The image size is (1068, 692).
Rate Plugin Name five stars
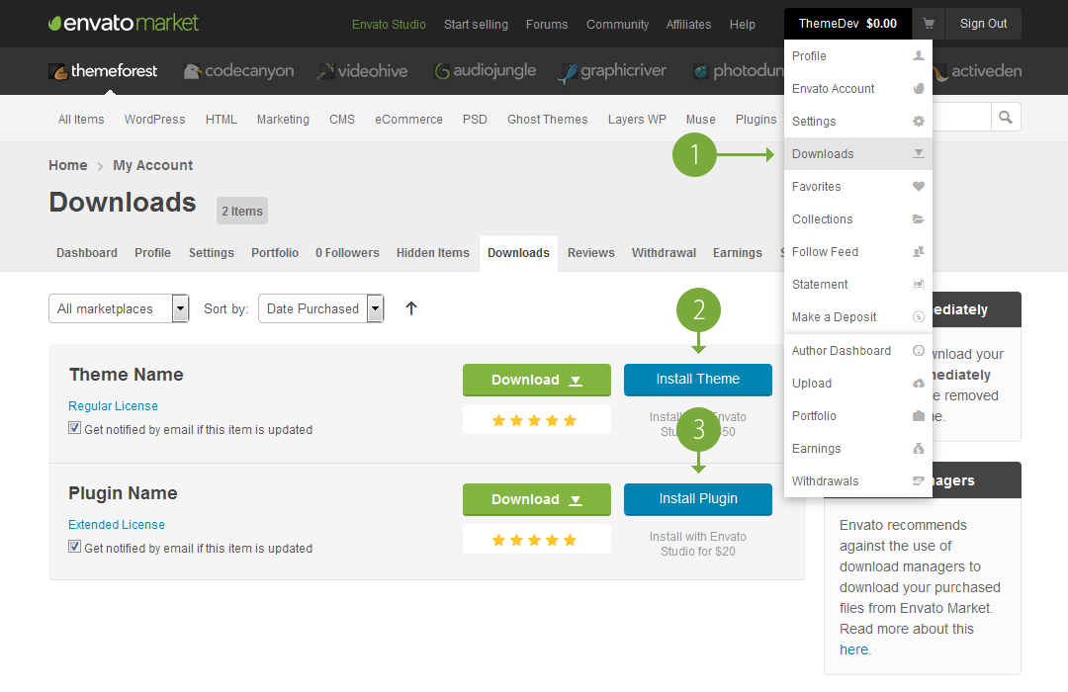(x=571, y=540)
